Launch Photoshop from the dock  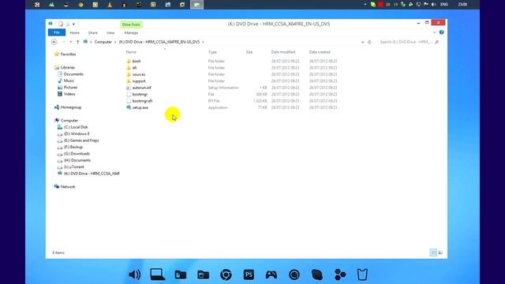(249, 275)
